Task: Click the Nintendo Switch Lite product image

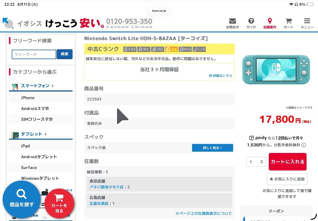Action: click(x=276, y=70)
